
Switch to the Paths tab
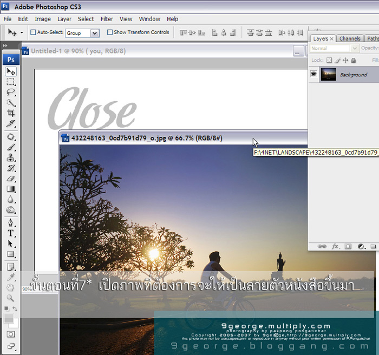point(373,38)
